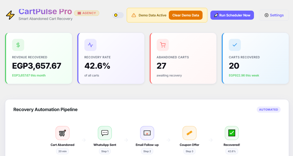Screen dimensions: 293x156
Task: Click the 20 min delay pill
Action: pyautogui.click(x=62, y=151)
